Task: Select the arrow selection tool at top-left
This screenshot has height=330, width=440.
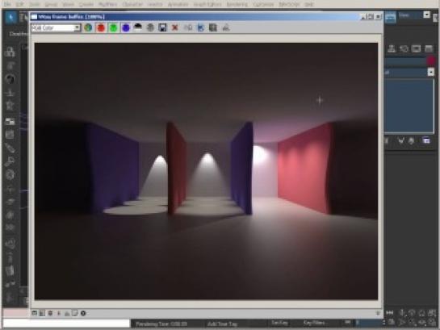Action: [x=10, y=18]
